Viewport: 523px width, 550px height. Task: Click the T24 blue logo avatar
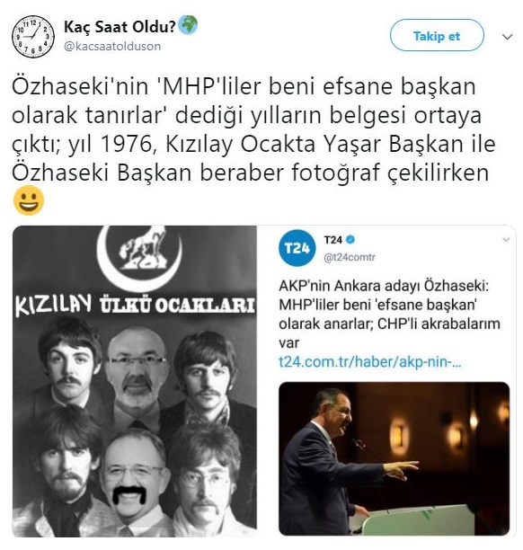pyautogui.click(x=297, y=248)
